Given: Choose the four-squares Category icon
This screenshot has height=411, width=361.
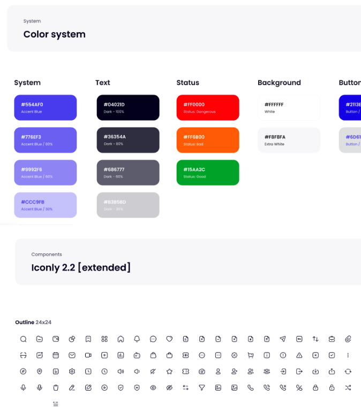Looking at the screenshot, I should pyautogui.click(x=104, y=339).
